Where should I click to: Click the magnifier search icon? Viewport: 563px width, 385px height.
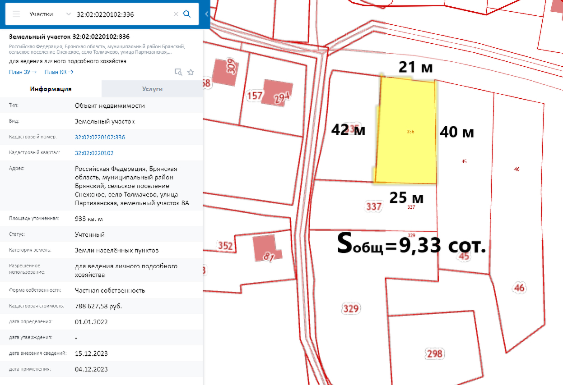pos(187,14)
